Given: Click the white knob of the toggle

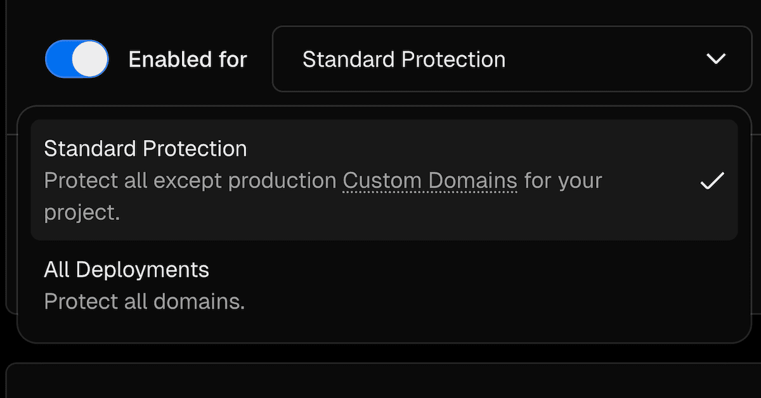Looking at the screenshot, I should coord(90,60).
